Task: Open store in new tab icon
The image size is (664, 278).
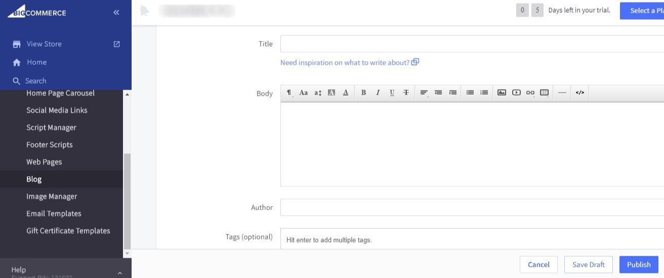Action: [117, 44]
